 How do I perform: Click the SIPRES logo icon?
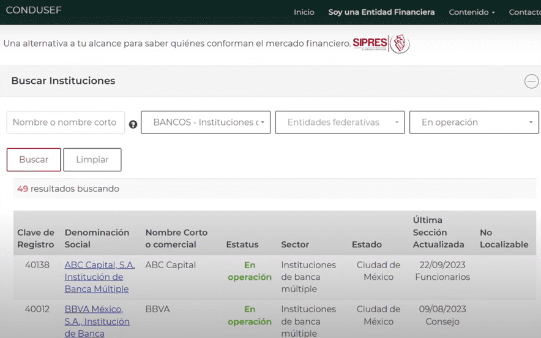tap(381, 43)
